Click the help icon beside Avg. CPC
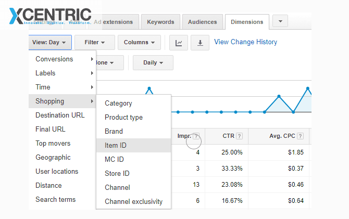Image resolution: width=349 pixels, height=219 pixels. pyautogui.click(x=300, y=136)
